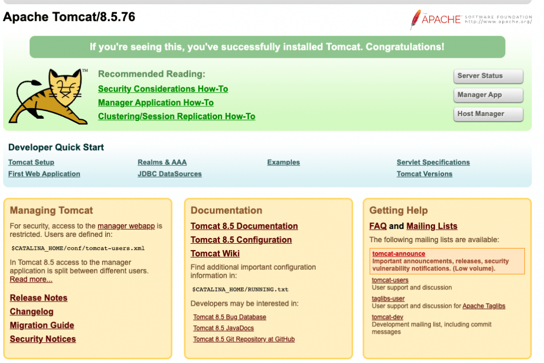
Task: Open the Examples link
Action: (284, 162)
